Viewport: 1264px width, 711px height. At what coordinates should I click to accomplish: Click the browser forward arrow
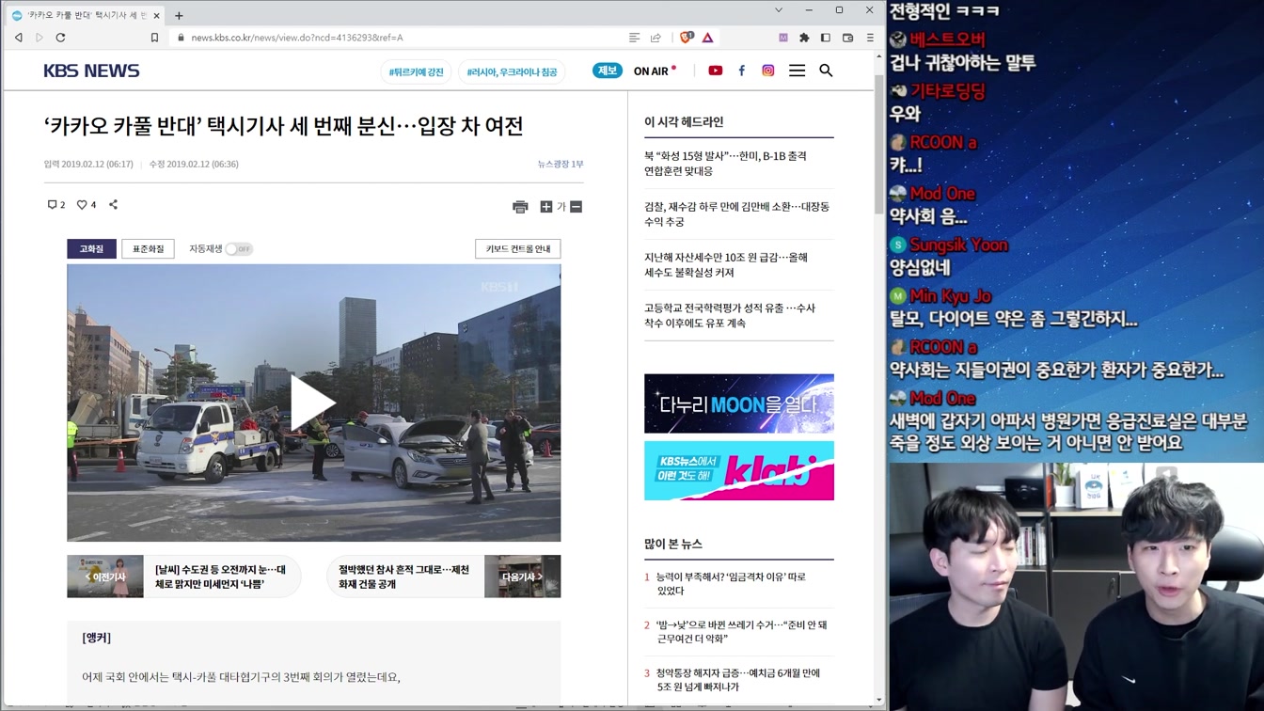(39, 38)
